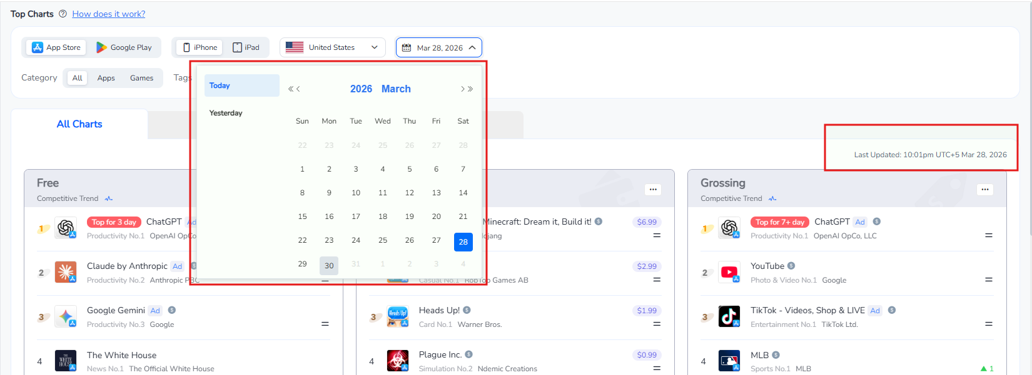
Task: Open Heads Up! app title
Action: (x=439, y=310)
